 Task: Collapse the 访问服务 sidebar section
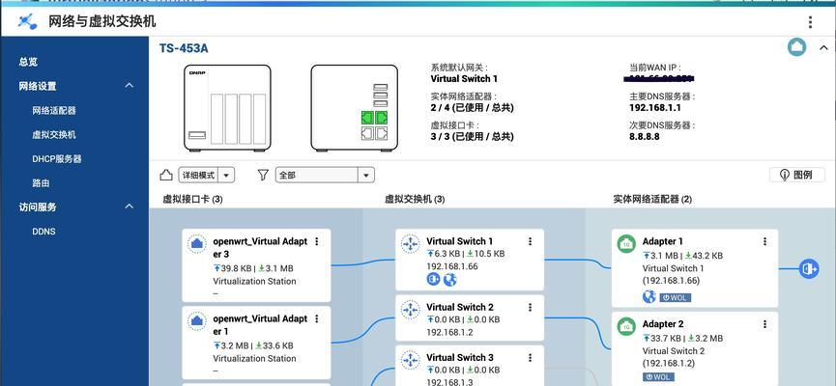(x=130, y=207)
